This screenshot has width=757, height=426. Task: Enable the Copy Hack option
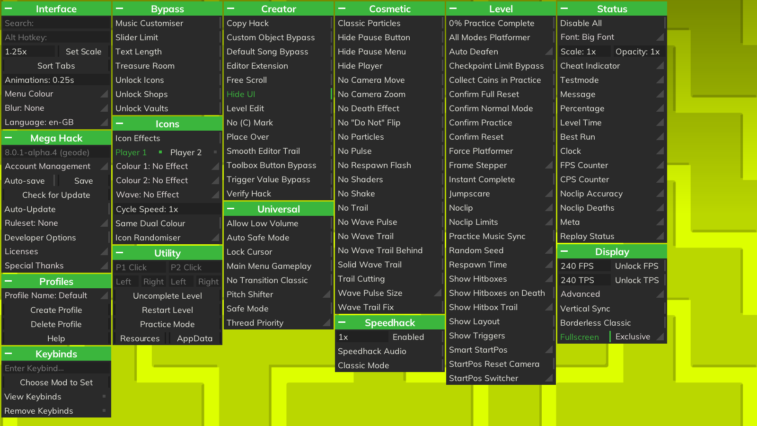(x=278, y=23)
